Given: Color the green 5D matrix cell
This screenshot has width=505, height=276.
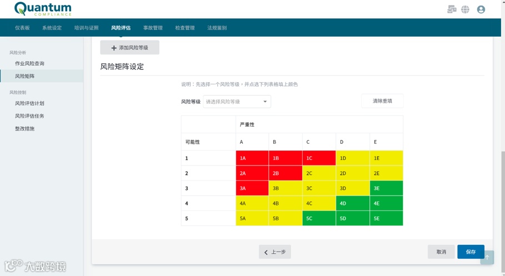Looking at the screenshot, I should click(353, 218).
